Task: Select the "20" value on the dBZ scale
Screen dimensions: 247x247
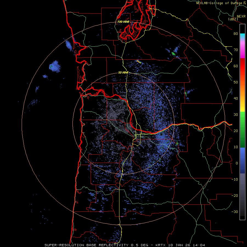Action: 236,131
